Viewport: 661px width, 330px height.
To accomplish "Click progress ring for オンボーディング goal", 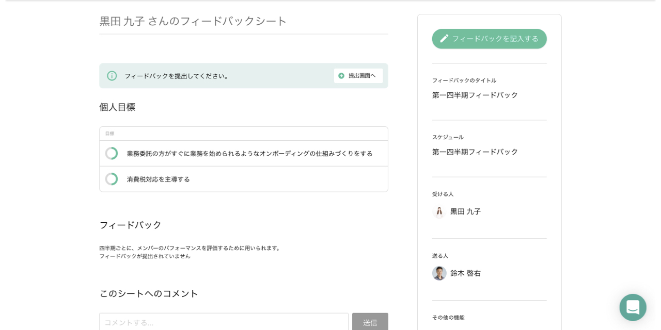I will 112,154.
